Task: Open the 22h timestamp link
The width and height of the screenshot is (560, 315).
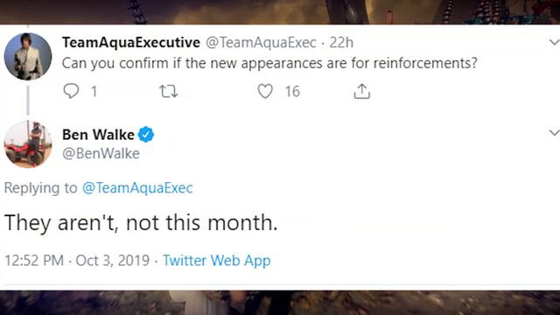Action: [x=341, y=43]
